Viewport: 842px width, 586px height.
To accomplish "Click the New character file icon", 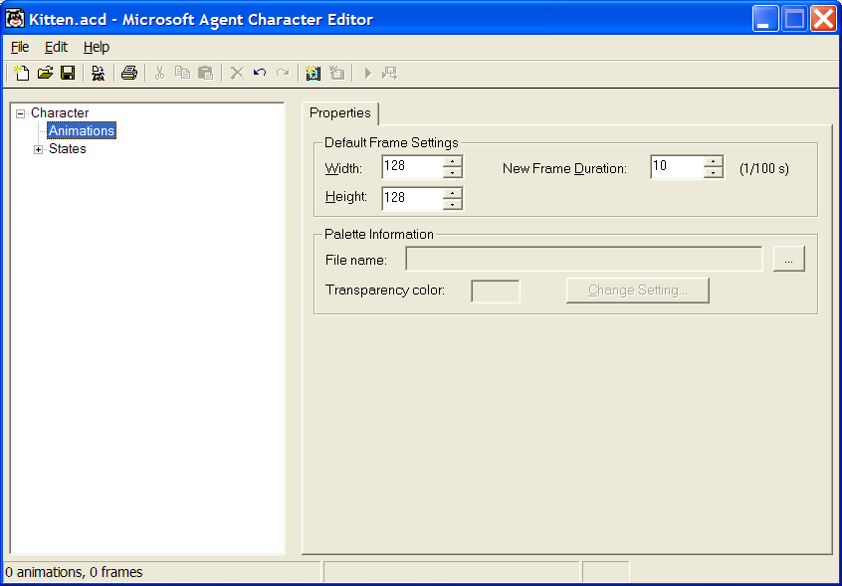I will (22, 73).
